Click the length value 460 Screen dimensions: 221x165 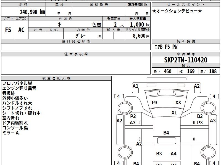click(168, 71)
